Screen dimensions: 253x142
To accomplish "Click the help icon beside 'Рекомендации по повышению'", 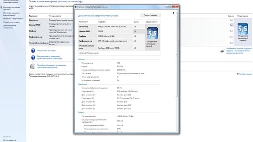I will 33,58.
